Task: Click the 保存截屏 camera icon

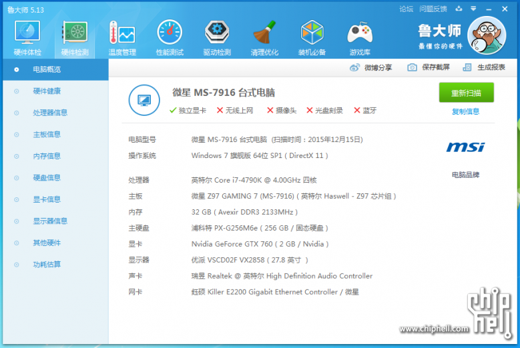Action: pos(412,67)
